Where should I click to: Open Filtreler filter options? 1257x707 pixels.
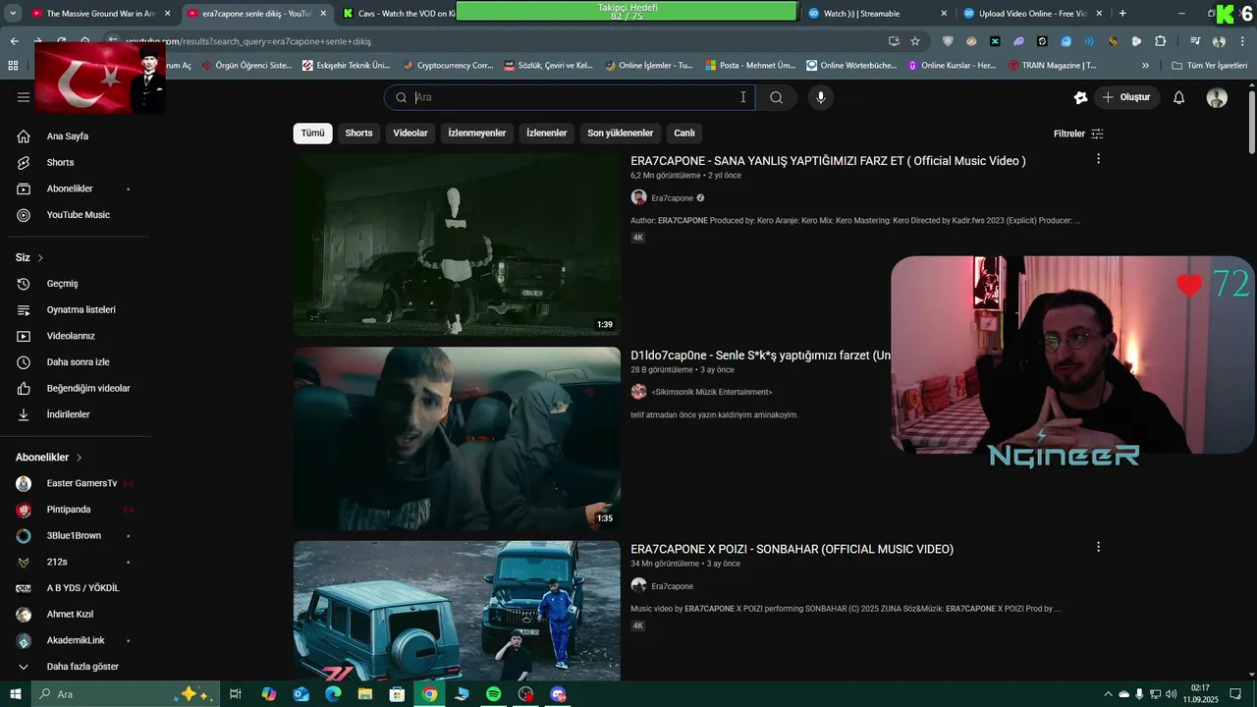click(1078, 134)
